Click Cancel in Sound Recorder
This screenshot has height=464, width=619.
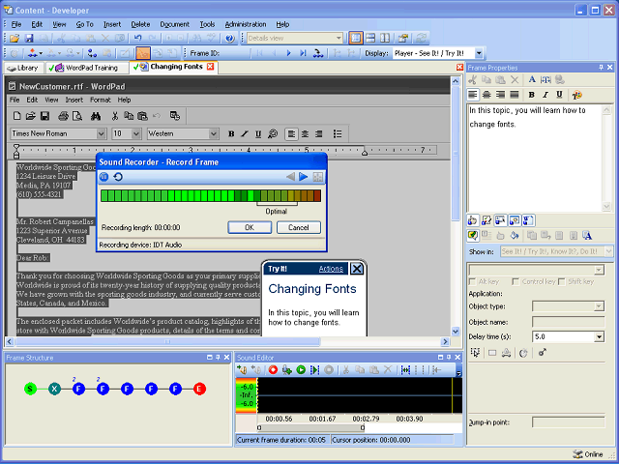click(x=299, y=228)
